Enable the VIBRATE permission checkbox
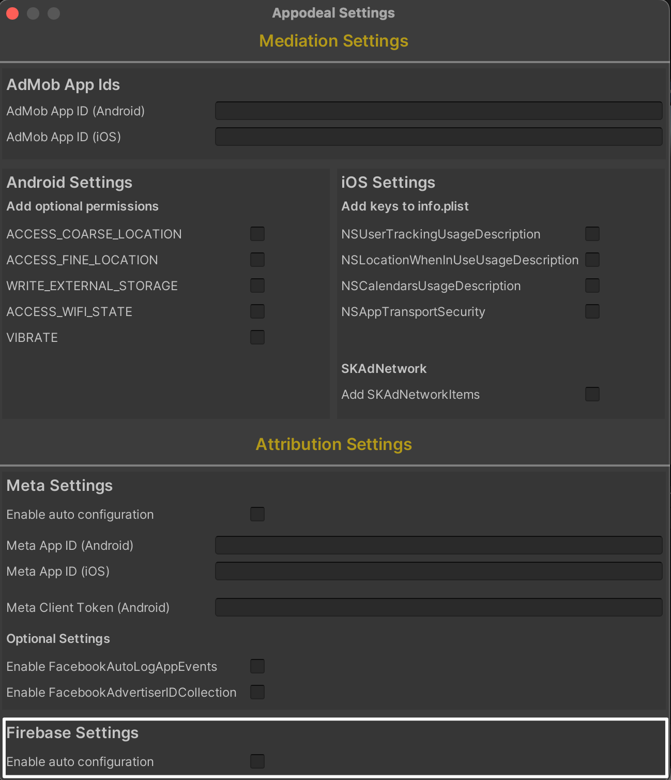 (x=257, y=337)
